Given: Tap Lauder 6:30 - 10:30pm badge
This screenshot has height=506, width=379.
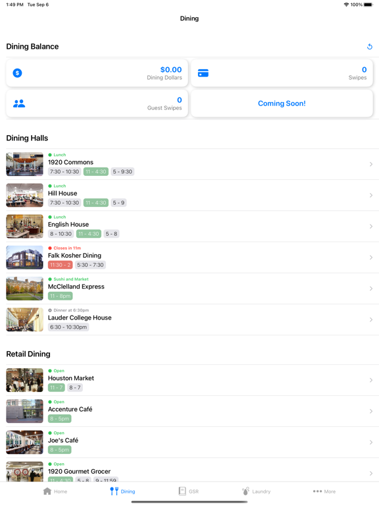Looking at the screenshot, I should (x=68, y=327).
